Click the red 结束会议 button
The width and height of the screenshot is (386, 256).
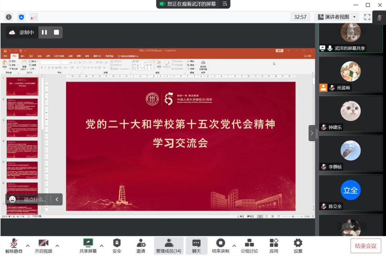pos(365,246)
